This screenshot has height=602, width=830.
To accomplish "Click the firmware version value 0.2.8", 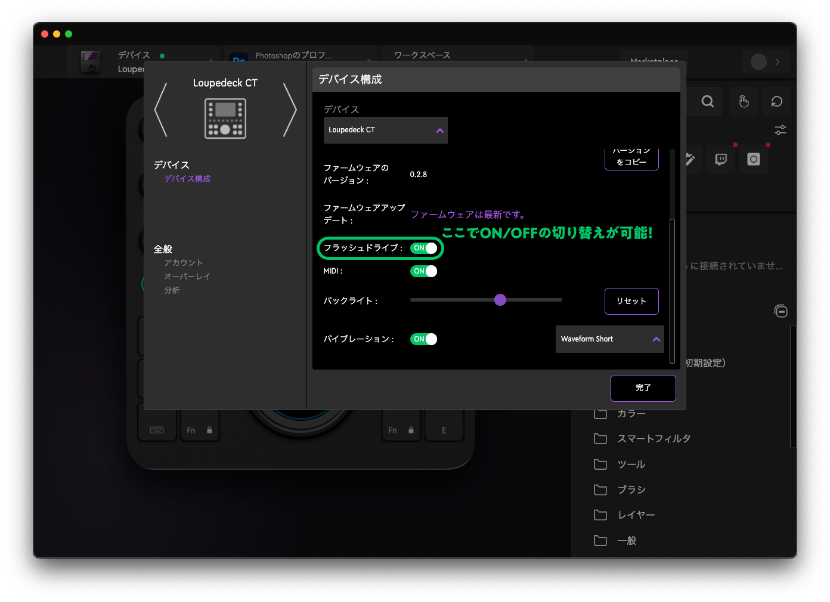I will click(419, 175).
